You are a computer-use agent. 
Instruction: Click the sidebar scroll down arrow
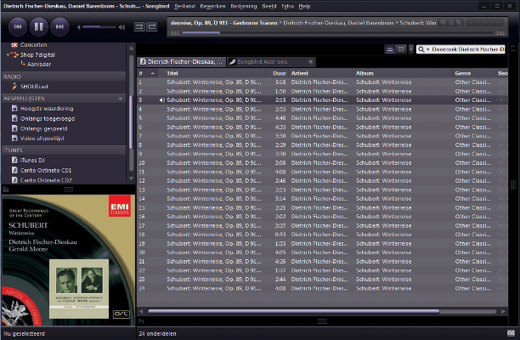[x=132, y=178]
